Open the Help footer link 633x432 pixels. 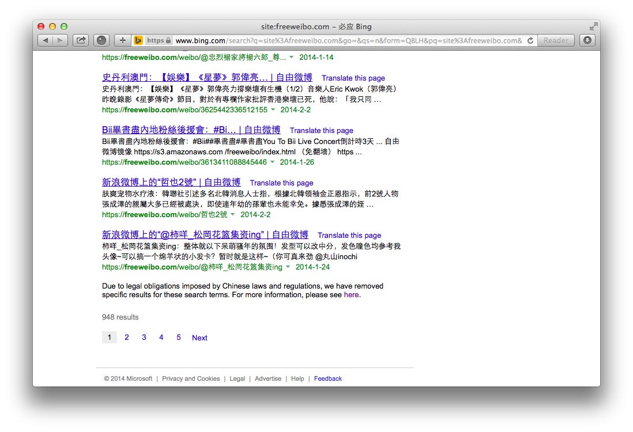point(297,379)
